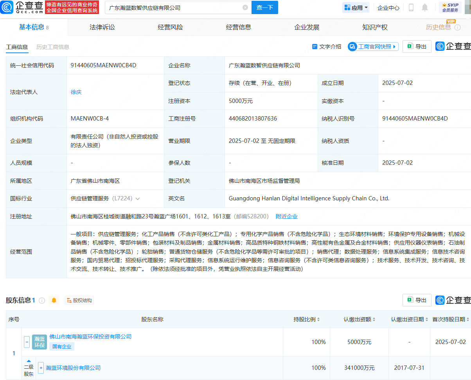Expand the 供应链管理服务 industry chevron
The image size is (471, 380).
point(137,199)
